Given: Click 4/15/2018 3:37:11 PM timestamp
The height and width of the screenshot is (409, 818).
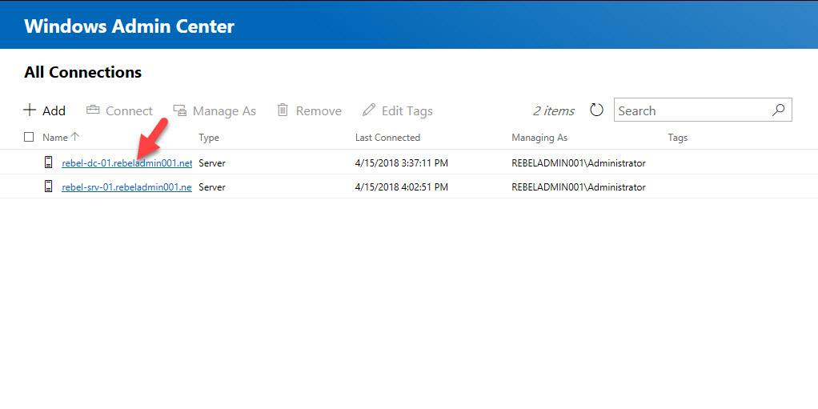Looking at the screenshot, I should coord(402,163).
